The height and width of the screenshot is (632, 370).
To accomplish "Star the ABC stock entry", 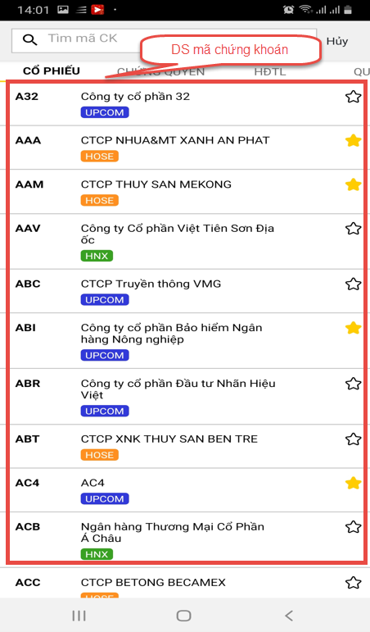I will 353,284.
